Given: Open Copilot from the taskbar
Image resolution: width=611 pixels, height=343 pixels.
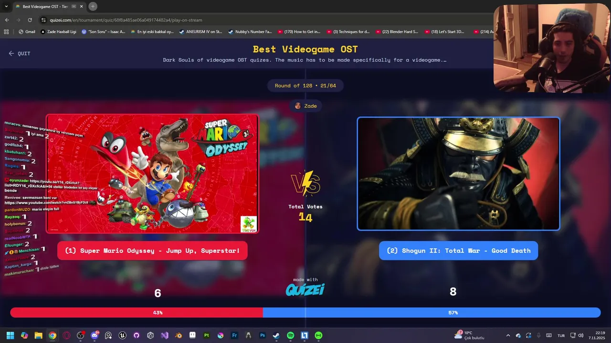Looking at the screenshot, I should 24,335.
